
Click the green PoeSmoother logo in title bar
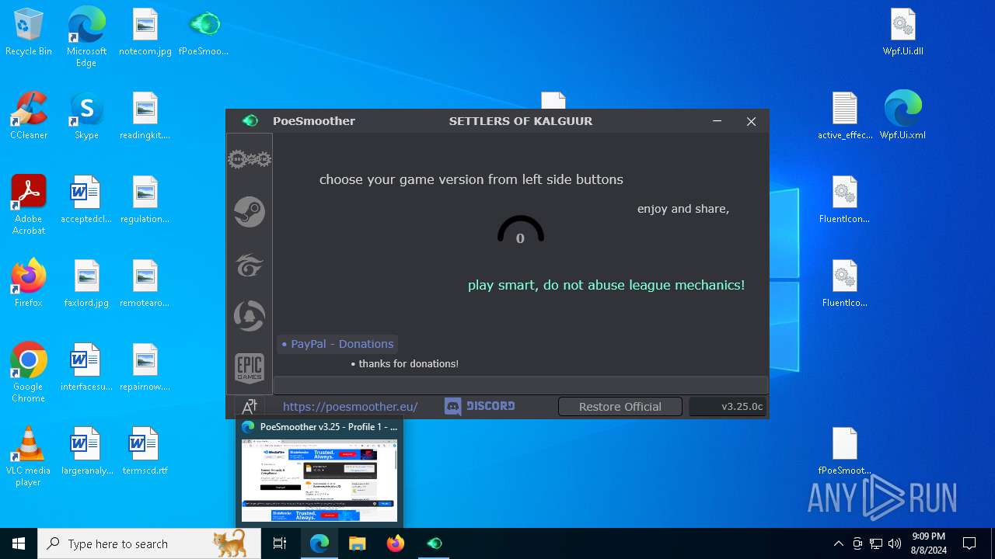click(x=250, y=120)
